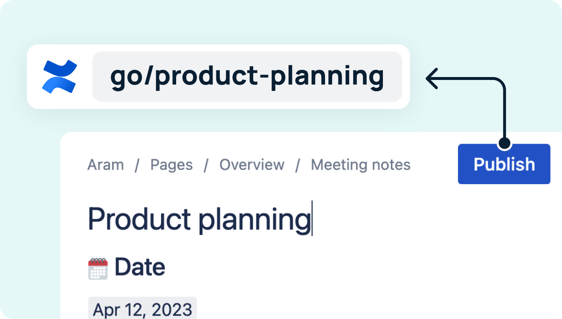Image resolution: width=562 pixels, height=319 pixels.
Task: Open Overview from the breadcrumb trail
Action: coord(252,165)
